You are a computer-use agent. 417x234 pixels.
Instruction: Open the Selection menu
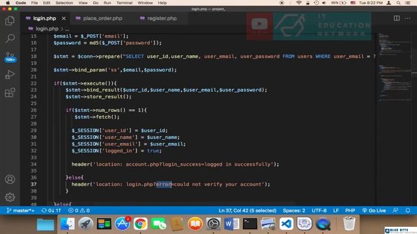point(64,3)
